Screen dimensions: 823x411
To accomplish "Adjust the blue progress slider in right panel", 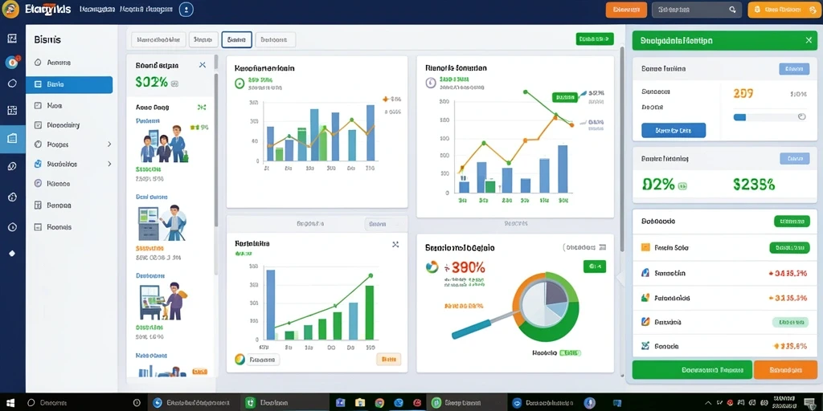I will click(769, 117).
